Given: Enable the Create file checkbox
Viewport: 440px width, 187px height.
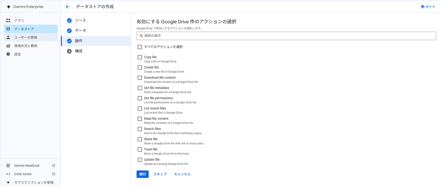Looking at the screenshot, I should [140, 67].
